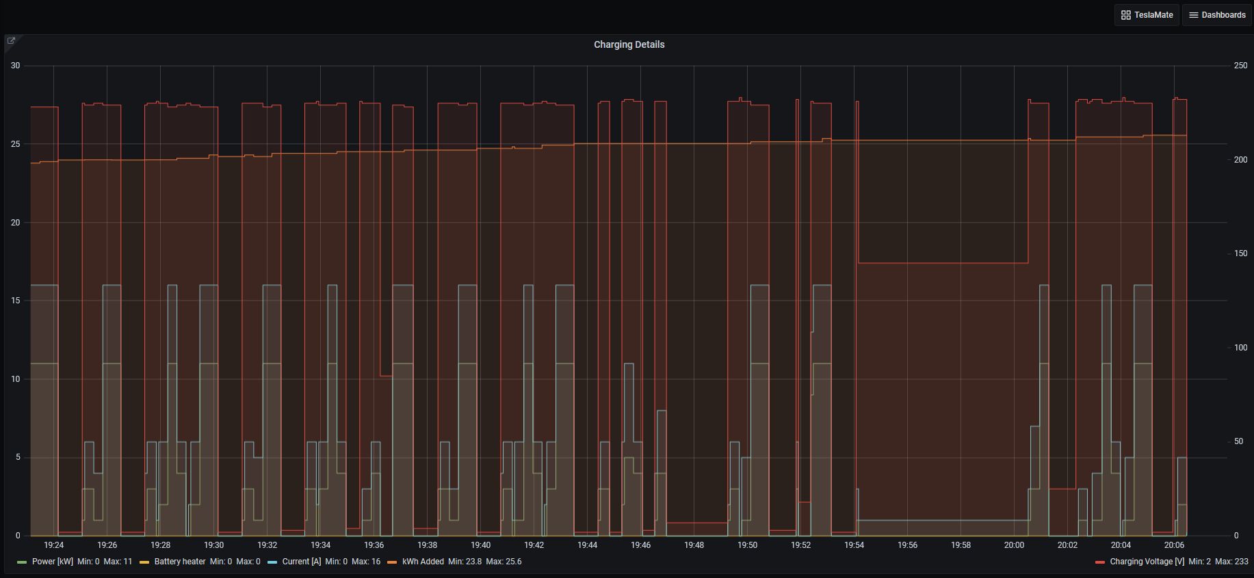Viewport: 1254px width, 578px height.
Task: Click the Dashboards hamburger icon
Action: [x=1193, y=15]
